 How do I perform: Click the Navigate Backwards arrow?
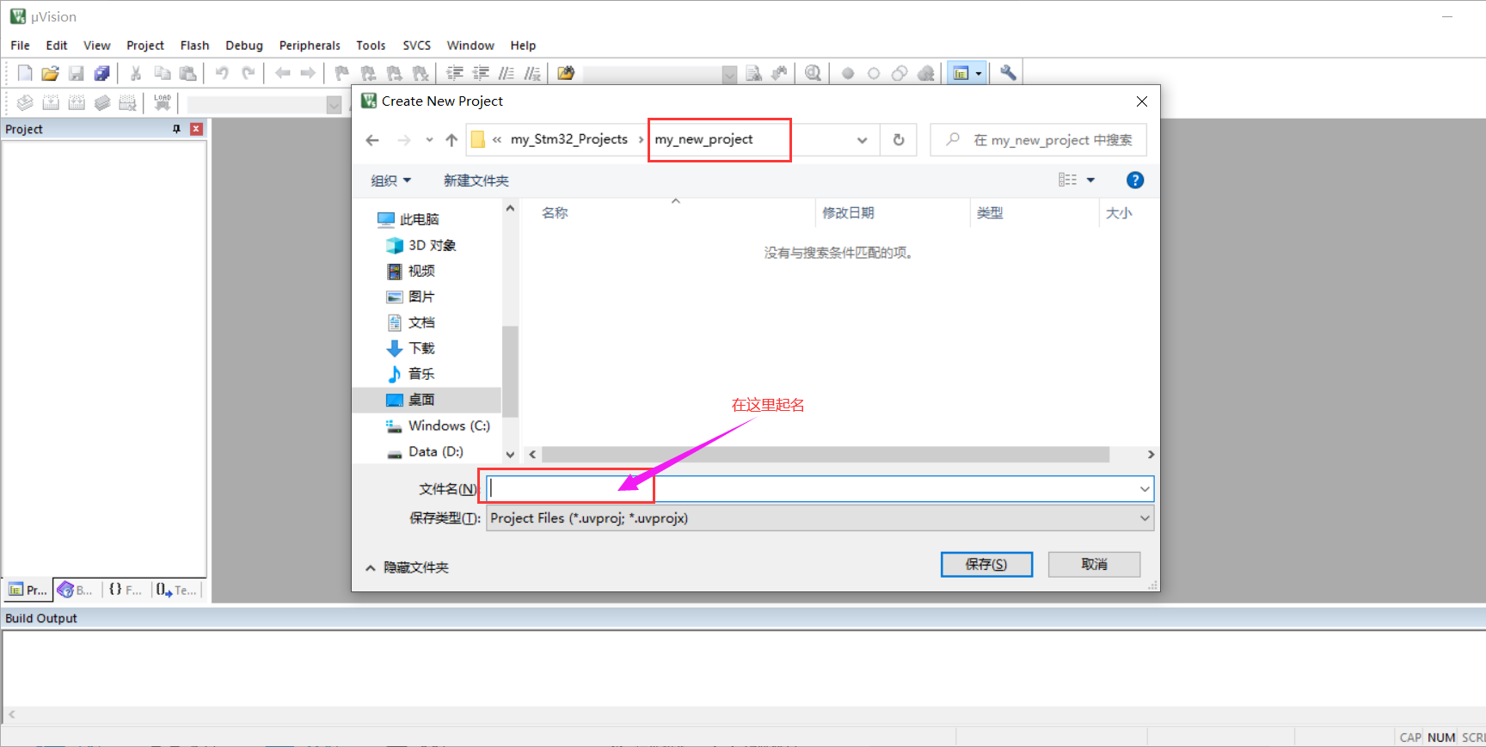(282, 73)
